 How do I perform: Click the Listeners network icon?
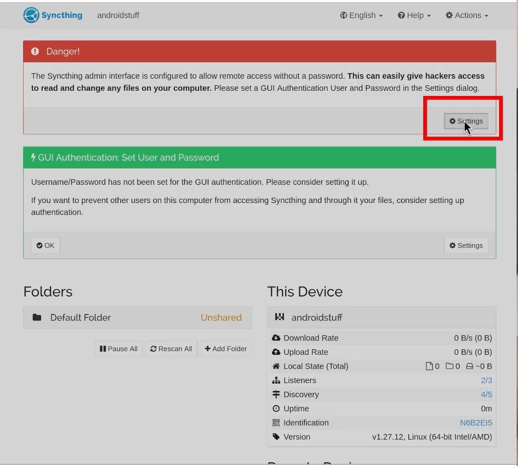276,380
